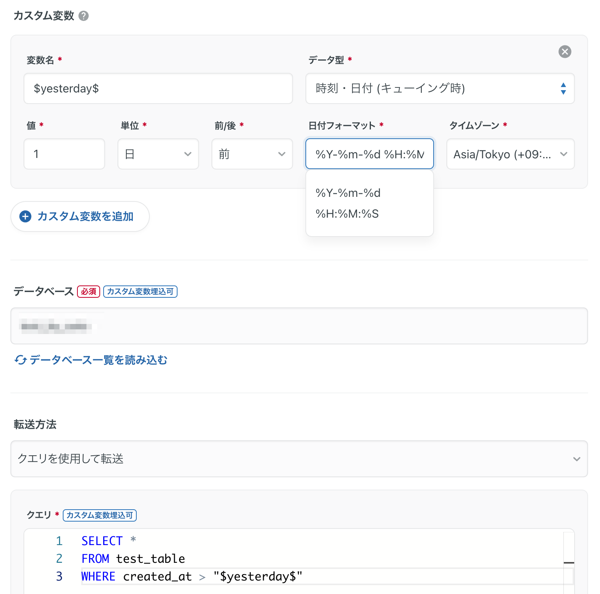Image resolution: width=600 pixels, height=594 pixels.
Task: Click the 変数名 field containing $yesterday$
Action: point(158,89)
